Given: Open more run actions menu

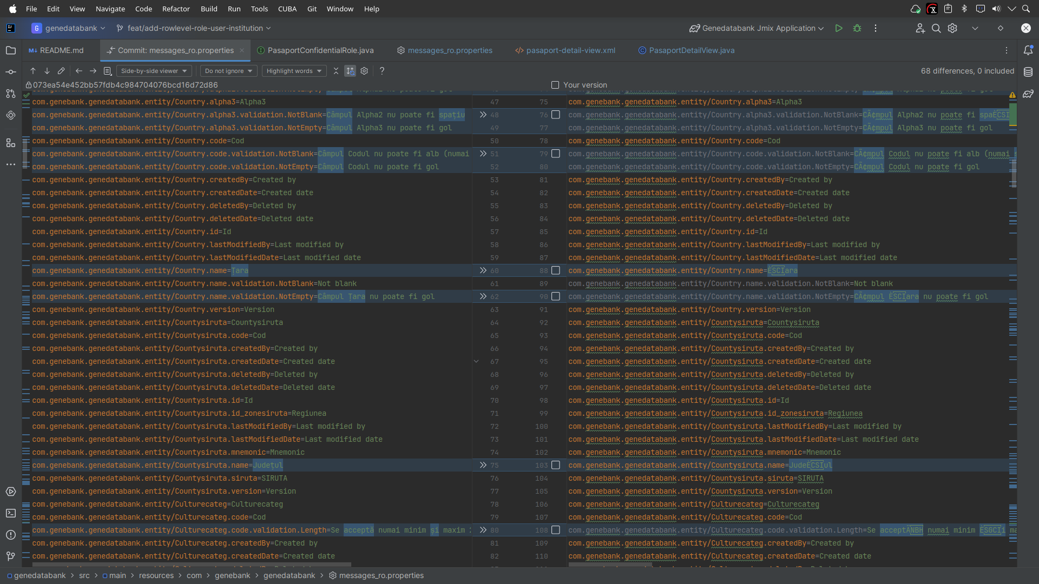Looking at the screenshot, I should pos(876,28).
